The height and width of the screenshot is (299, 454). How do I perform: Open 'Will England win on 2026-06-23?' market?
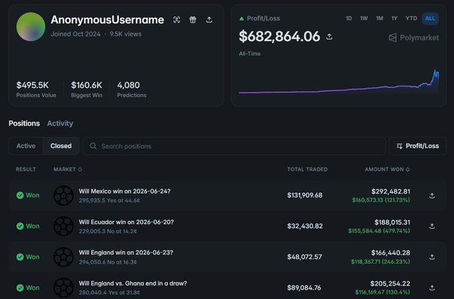click(x=126, y=253)
